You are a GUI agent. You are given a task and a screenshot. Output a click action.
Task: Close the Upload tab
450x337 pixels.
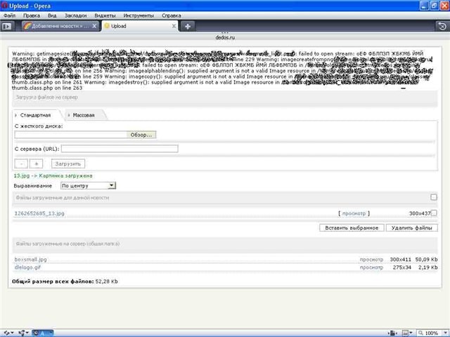[174, 26]
